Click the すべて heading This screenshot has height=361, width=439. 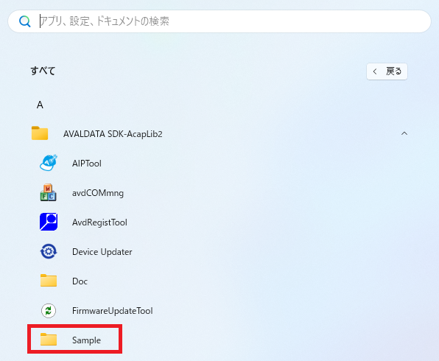[43, 71]
